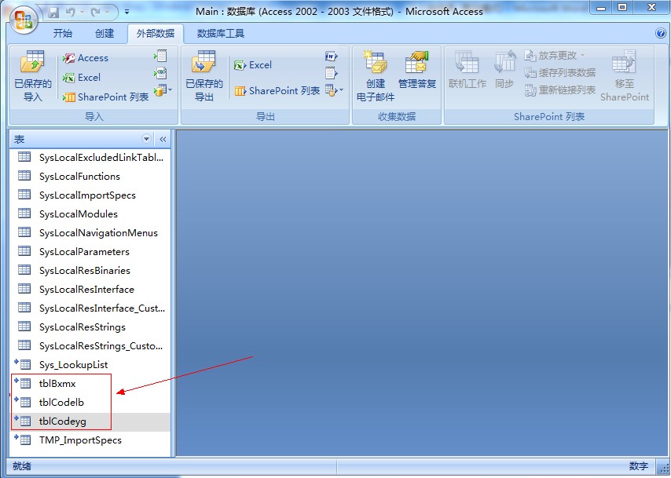Click the 收集数据 group label

(397, 116)
